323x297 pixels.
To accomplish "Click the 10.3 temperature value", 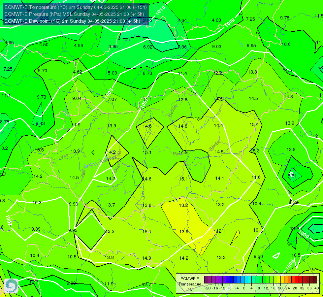I will click(37, 203).
